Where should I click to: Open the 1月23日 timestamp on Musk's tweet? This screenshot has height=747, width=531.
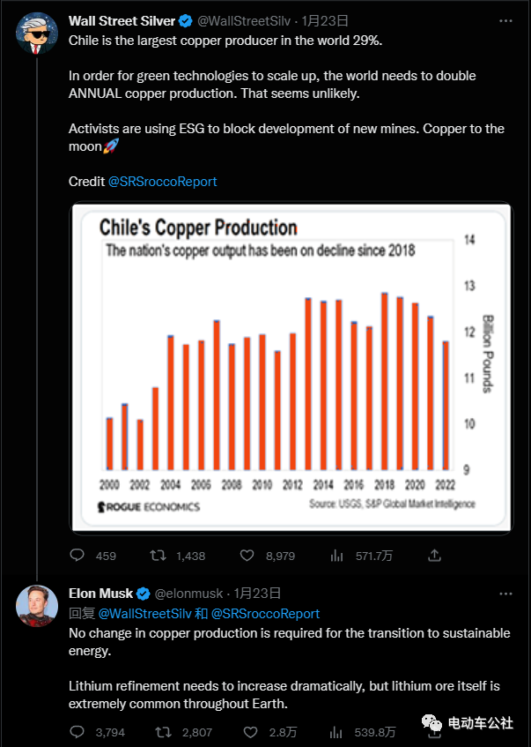click(x=258, y=594)
